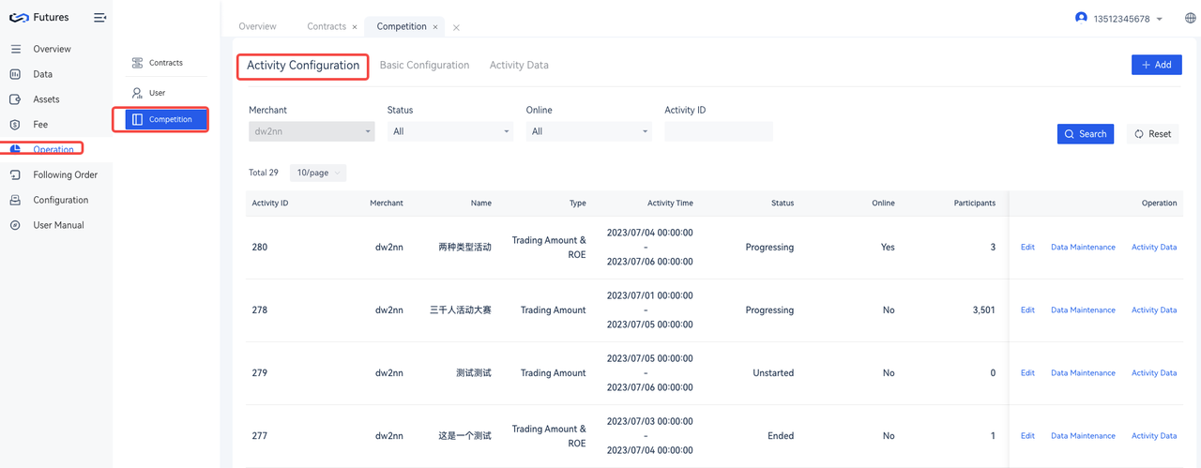Select Operation in the sidebar
Viewport: 1201px width, 468px height.
[53, 150]
